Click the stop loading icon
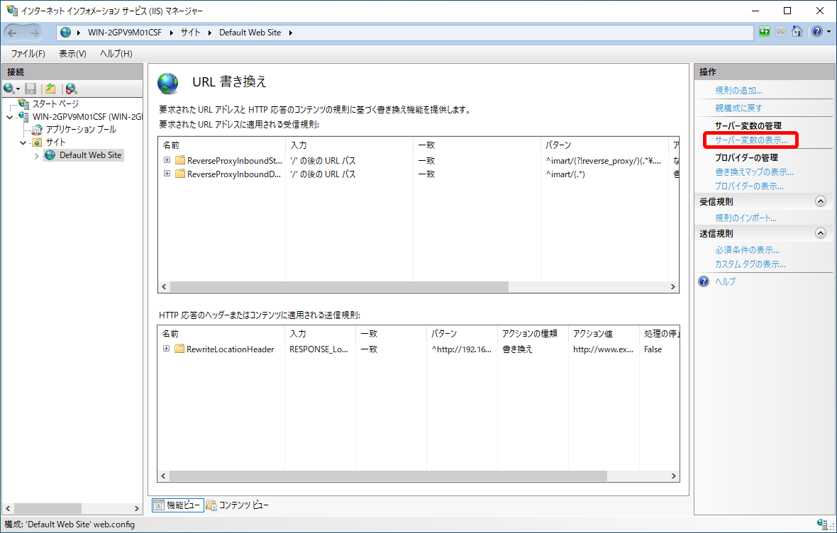The width and height of the screenshot is (837, 533). (780, 32)
